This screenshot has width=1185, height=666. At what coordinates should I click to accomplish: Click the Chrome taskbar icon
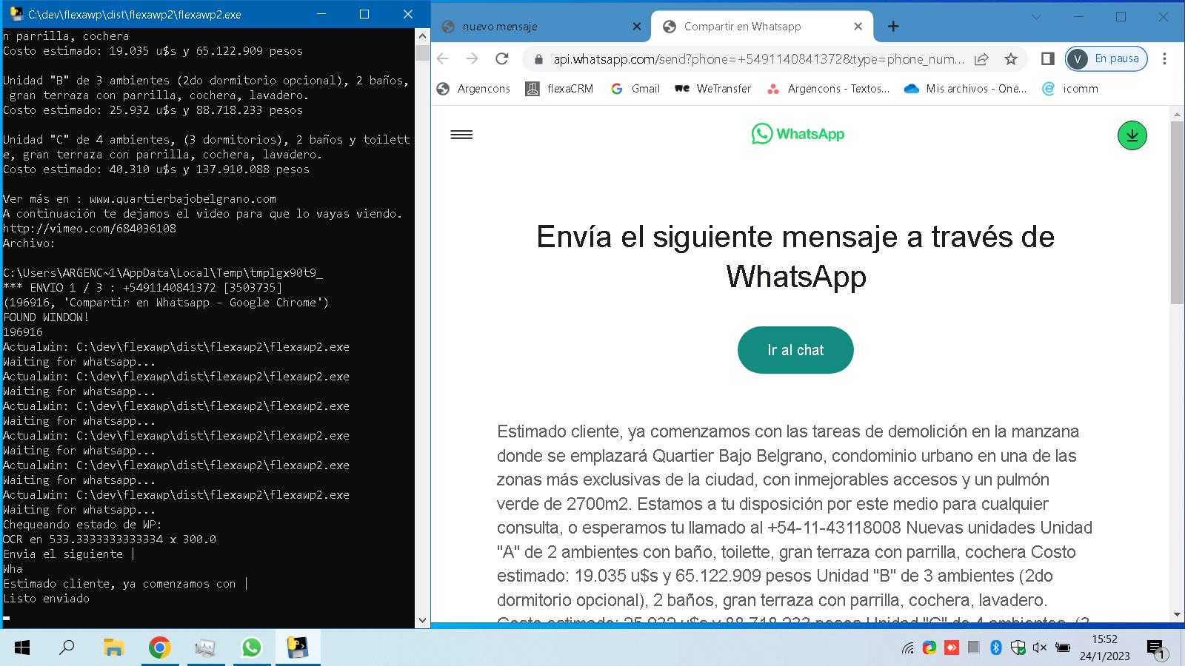coord(159,648)
